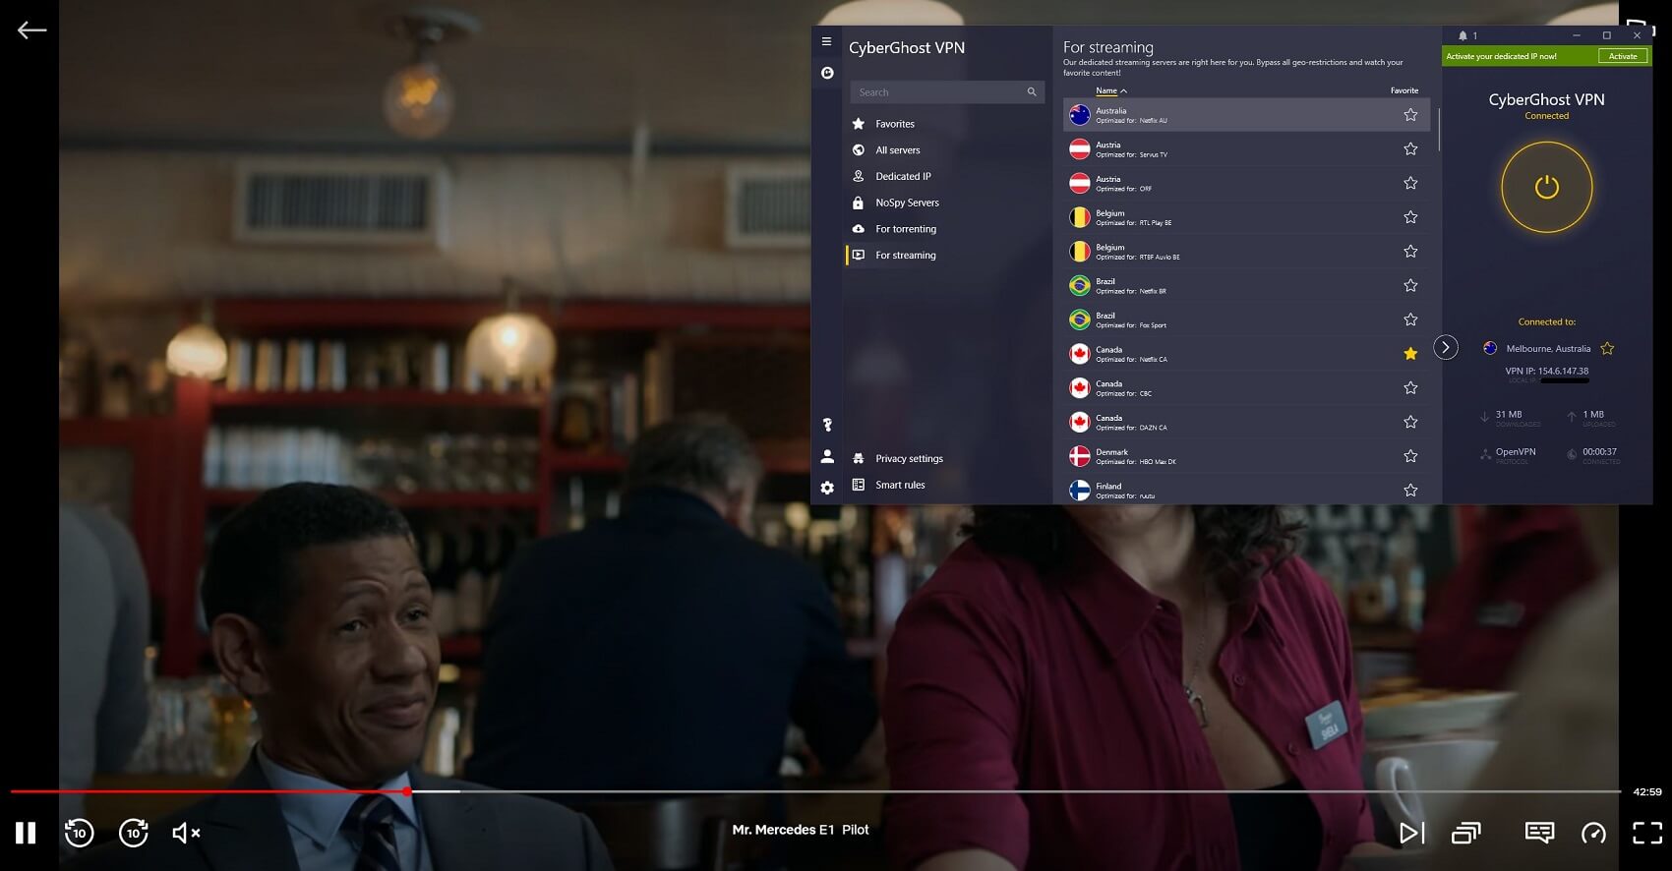This screenshot has height=871, width=1672.
Task: Unmute the Netflix player audio
Action: [186, 833]
